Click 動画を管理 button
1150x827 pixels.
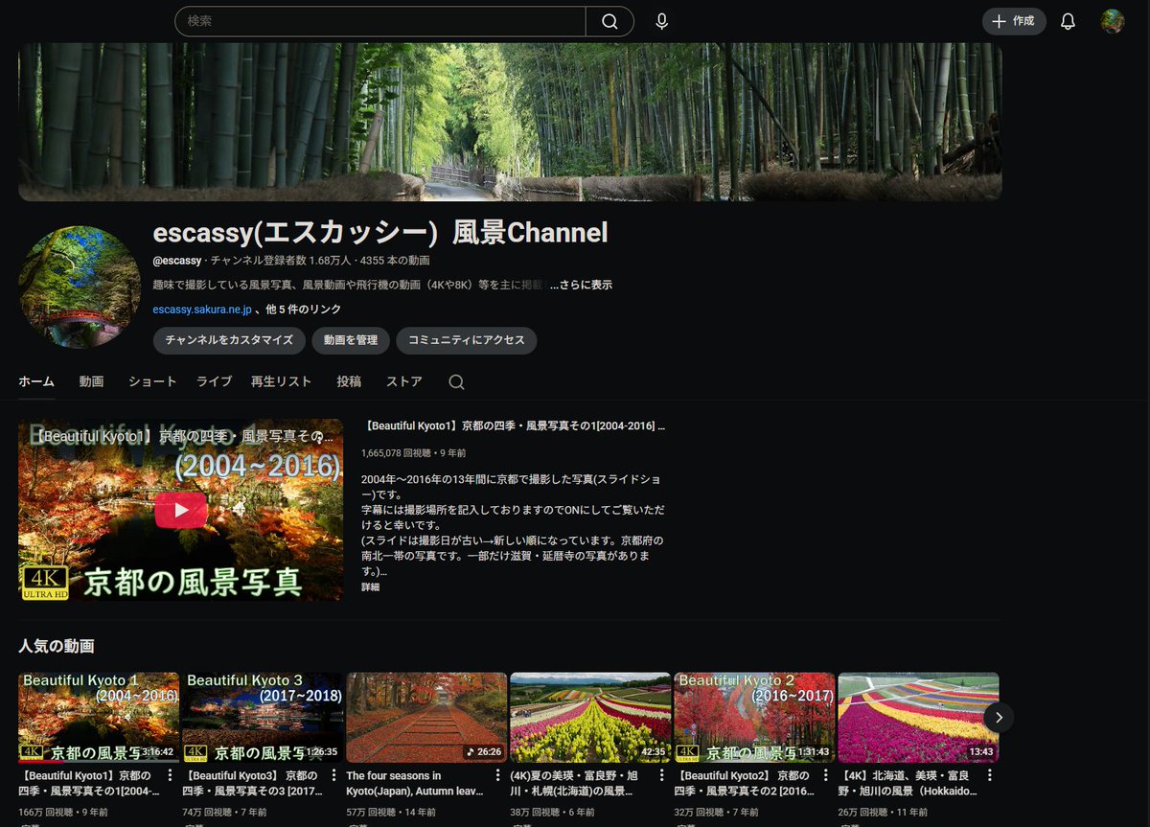pos(351,340)
